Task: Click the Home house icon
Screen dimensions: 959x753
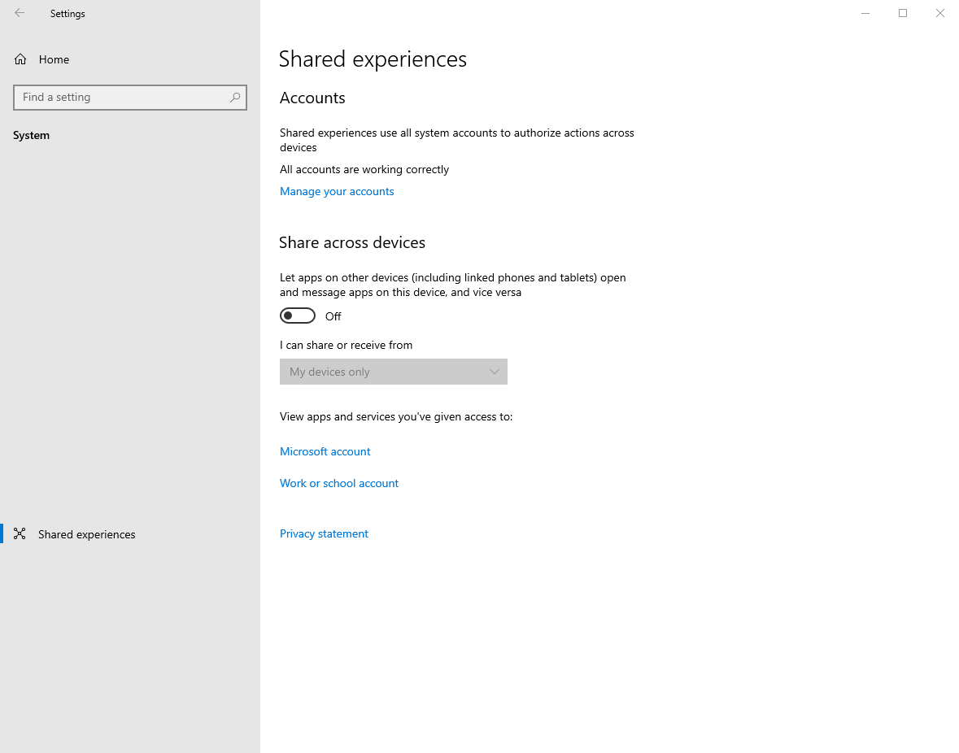Action: point(20,59)
